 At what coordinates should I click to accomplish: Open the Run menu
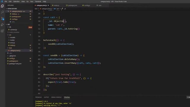[x=32, y=1]
